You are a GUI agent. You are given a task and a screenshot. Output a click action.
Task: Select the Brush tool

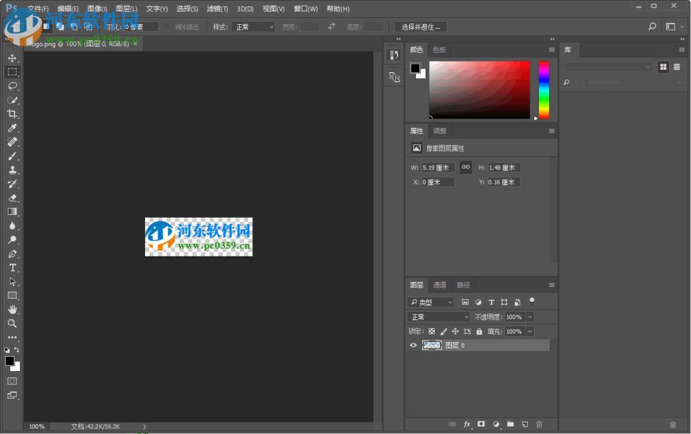12,155
